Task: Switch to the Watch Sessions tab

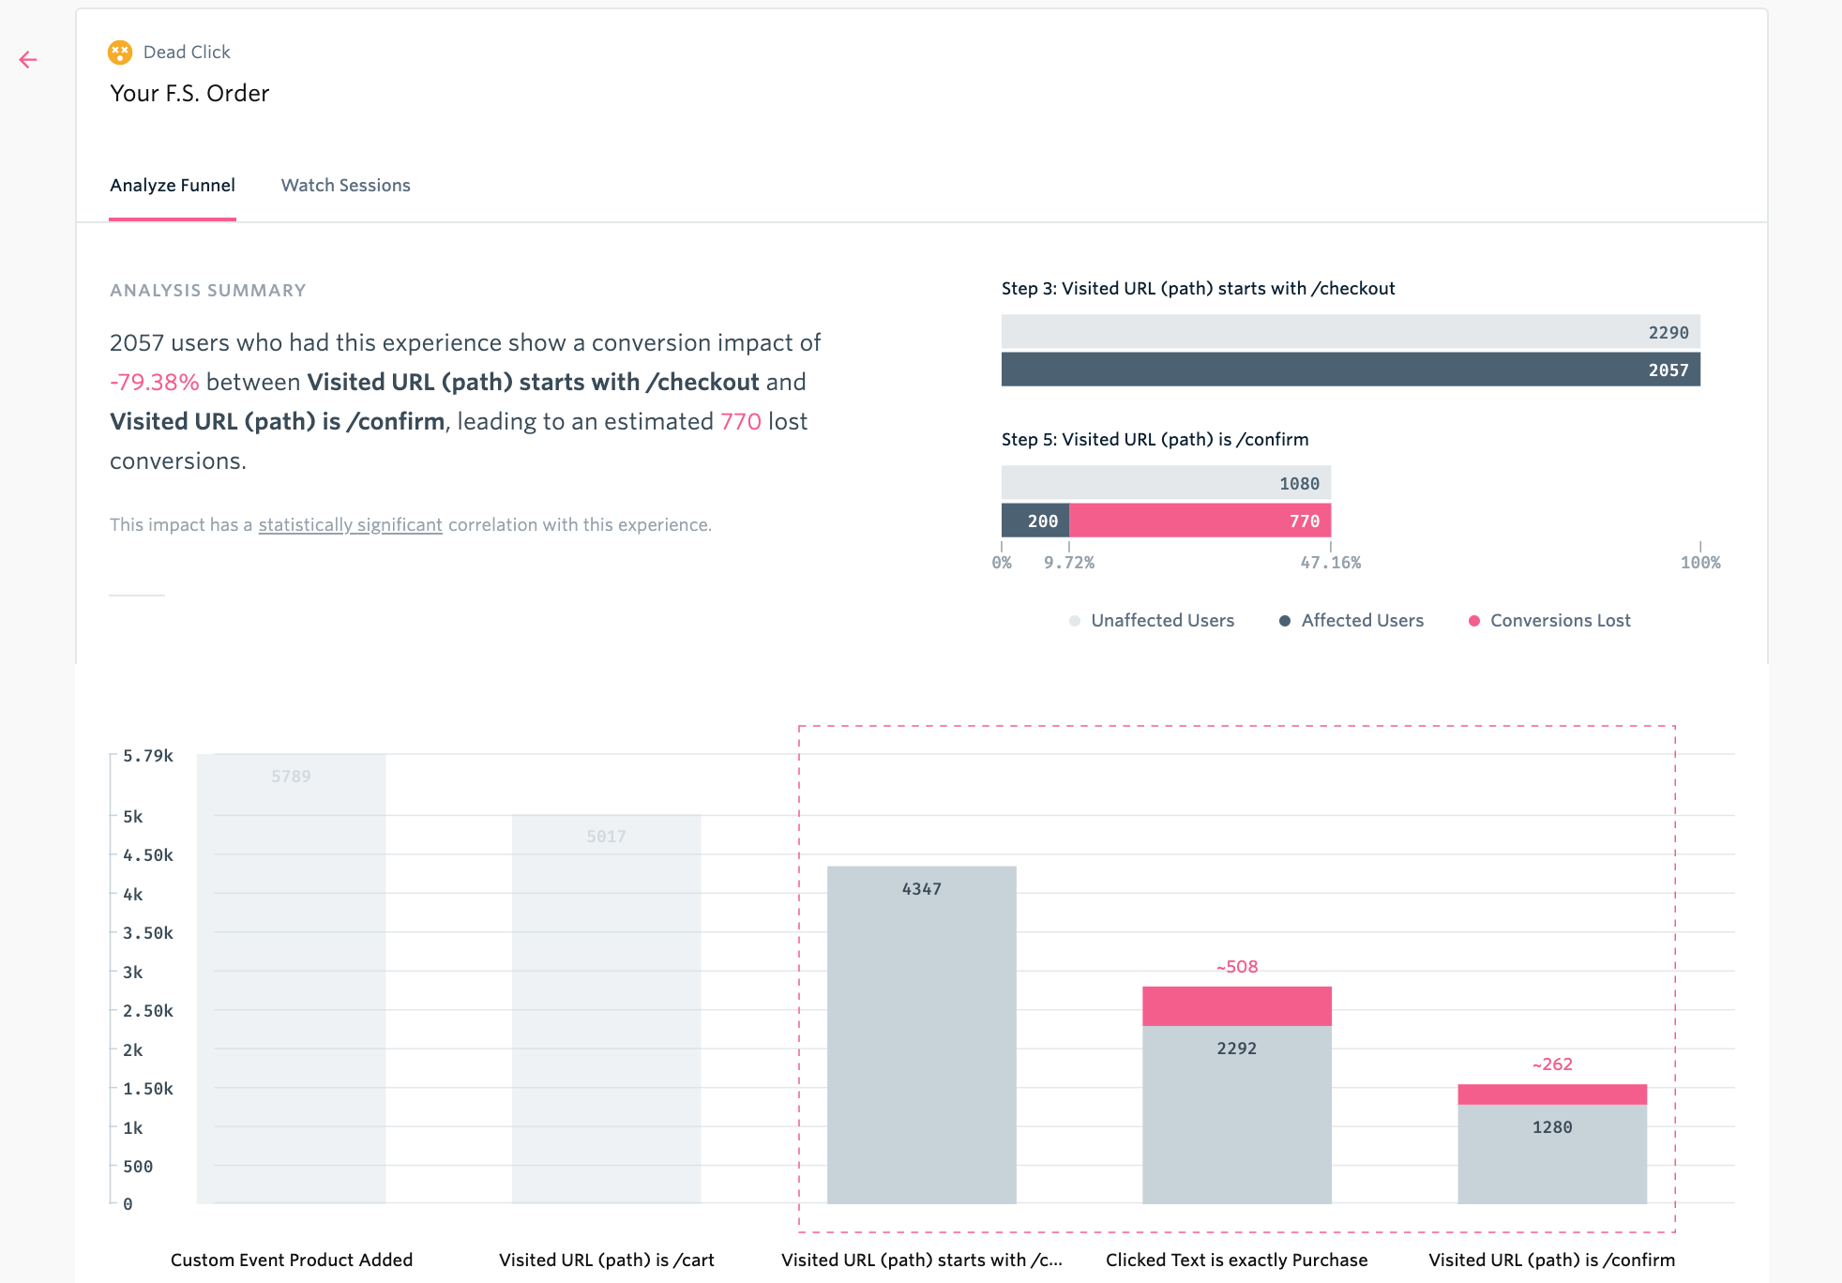Action: point(346,186)
